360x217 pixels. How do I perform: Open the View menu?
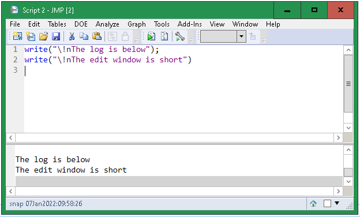(217, 24)
